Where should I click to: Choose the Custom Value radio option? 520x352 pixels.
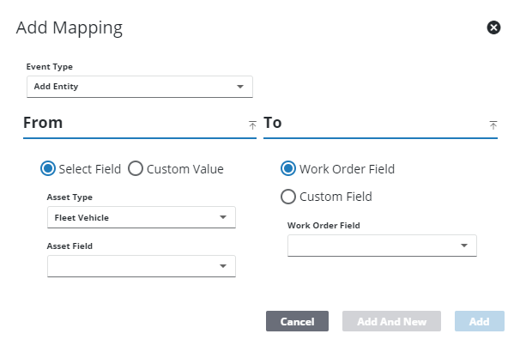click(136, 169)
